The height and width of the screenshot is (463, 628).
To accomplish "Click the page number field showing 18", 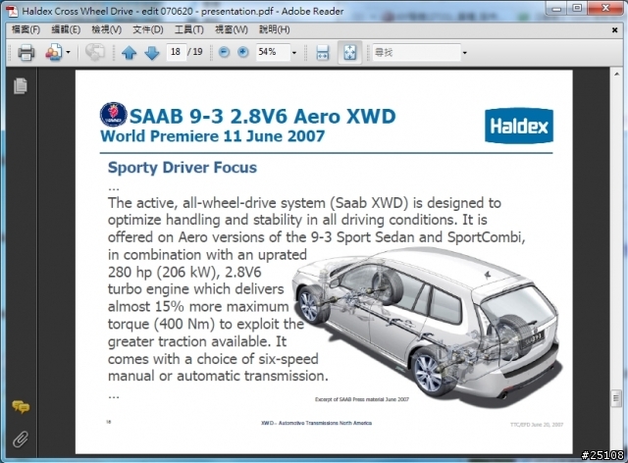I will 176,52.
